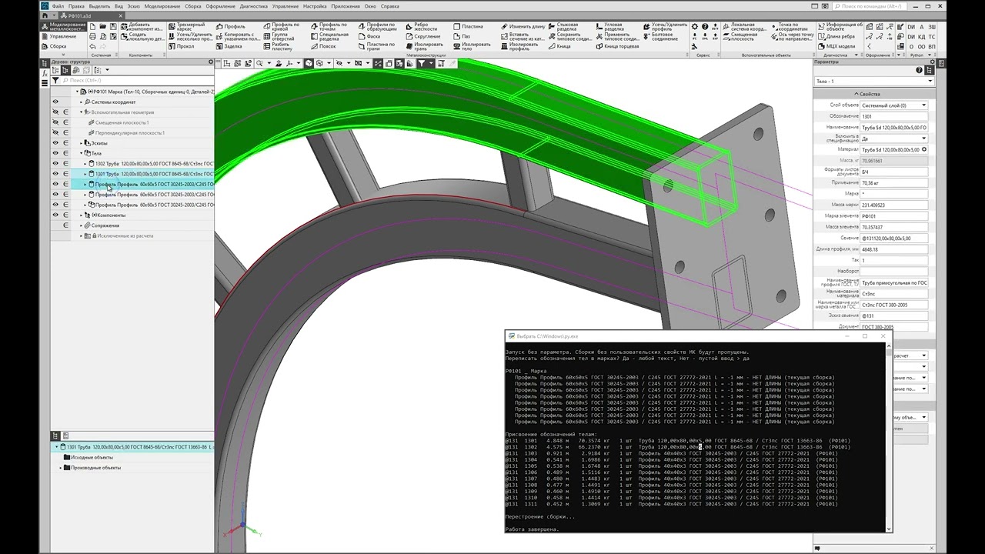Image resolution: width=985 pixels, height=554 pixels.
Task: Hide the Эскизы node
Action: (55, 143)
